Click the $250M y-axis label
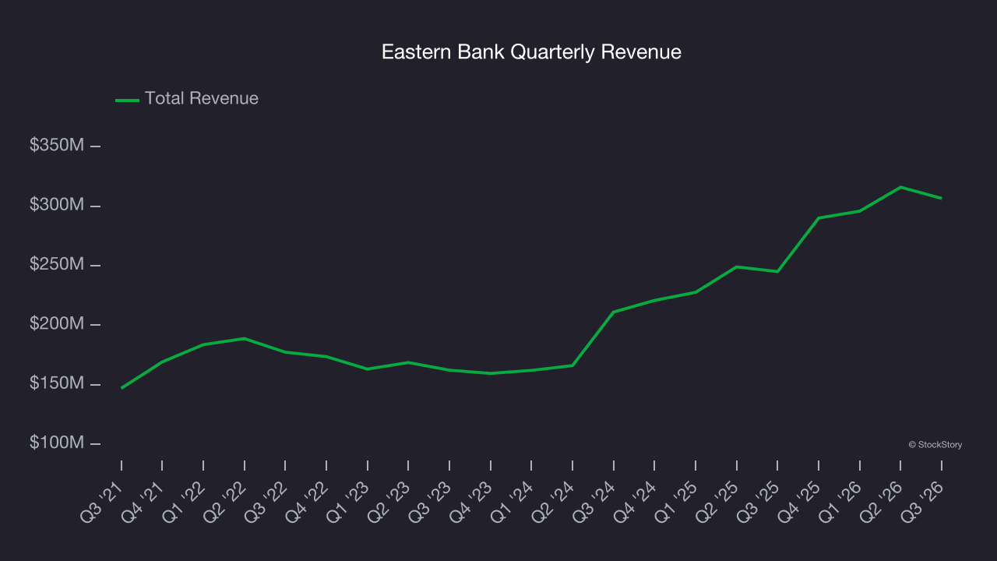This screenshot has height=561, width=997. point(57,265)
